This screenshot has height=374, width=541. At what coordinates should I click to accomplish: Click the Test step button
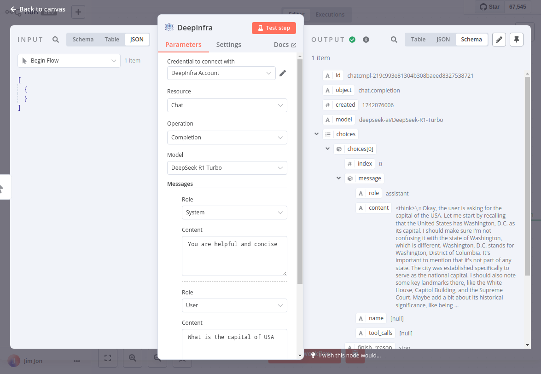point(274,28)
